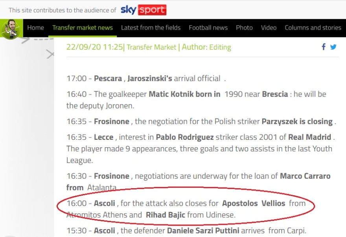Click Pablo Rodriguez player name

tap(185, 137)
